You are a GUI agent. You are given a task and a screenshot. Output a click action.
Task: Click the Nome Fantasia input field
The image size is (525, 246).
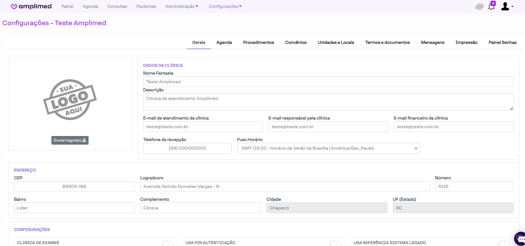[328, 82]
